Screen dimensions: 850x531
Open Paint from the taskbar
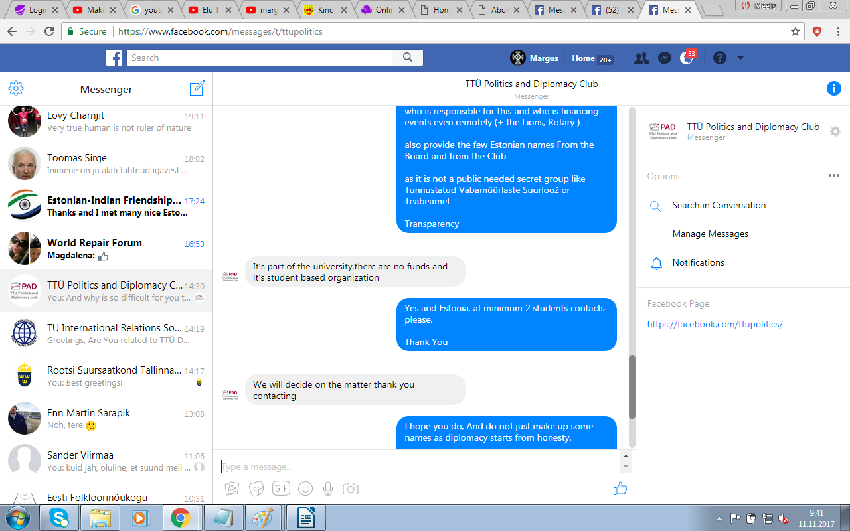pyautogui.click(x=263, y=518)
